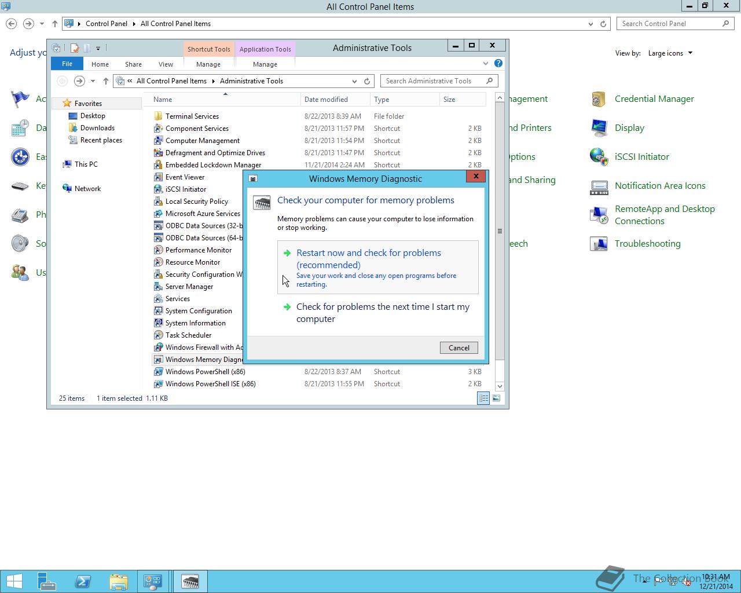Open the View ribbon tab
The height and width of the screenshot is (593, 741).
point(166,64)
